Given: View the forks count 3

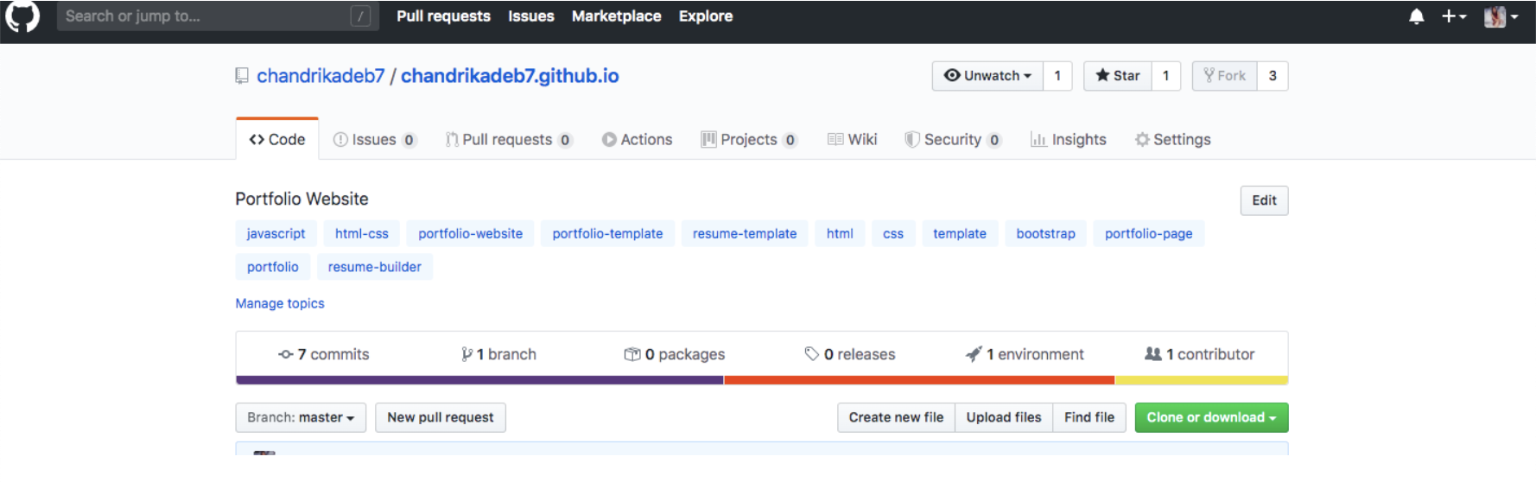Looking at the screenshot, I should pos(1273,76).
